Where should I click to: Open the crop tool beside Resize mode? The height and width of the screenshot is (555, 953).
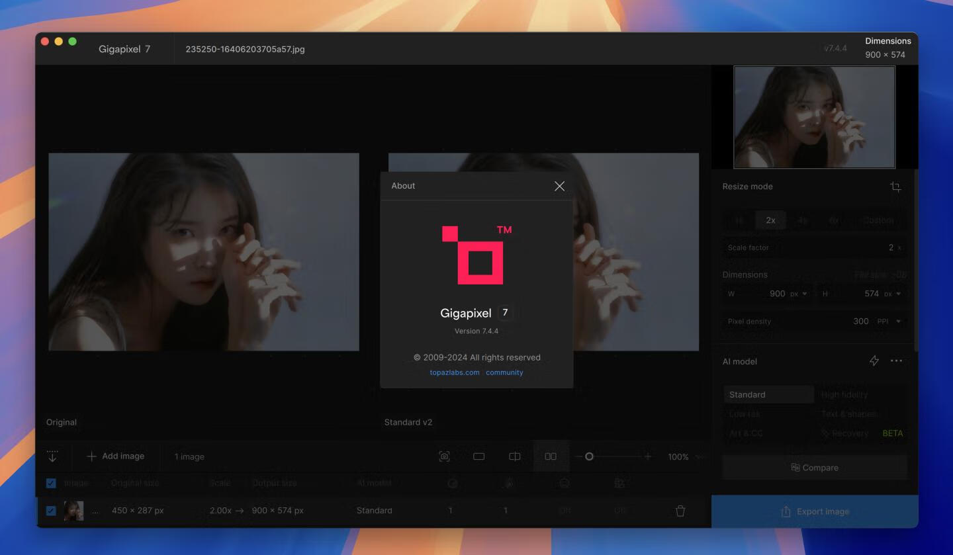tap(895, 187)
